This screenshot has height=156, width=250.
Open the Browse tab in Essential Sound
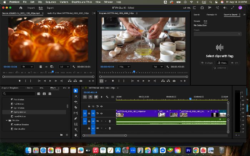(x=197, y=21)
